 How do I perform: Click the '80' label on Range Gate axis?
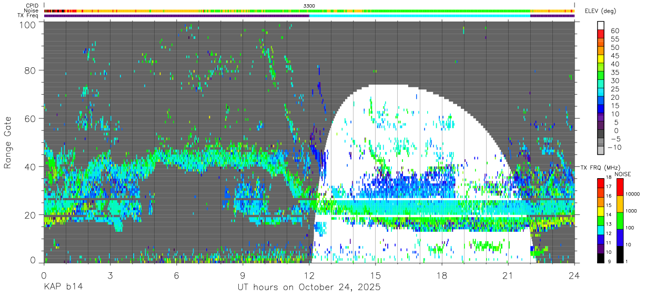30,70
